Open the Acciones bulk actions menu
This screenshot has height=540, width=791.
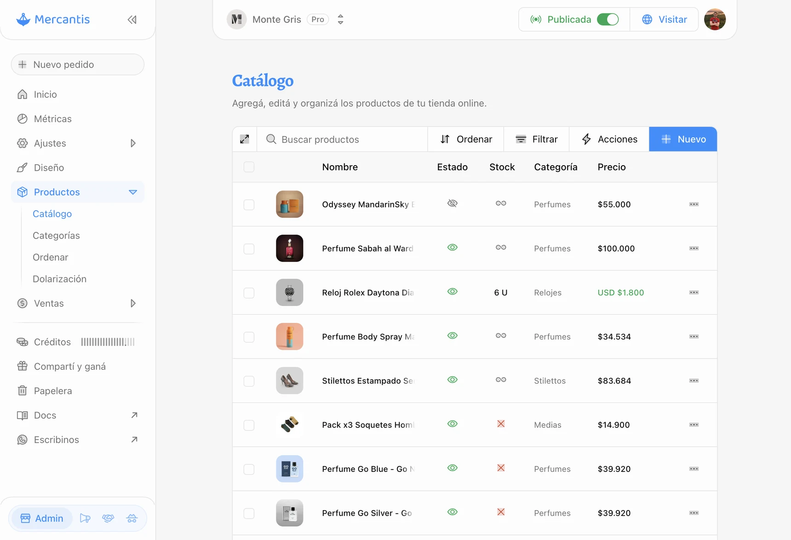(609, 139)
